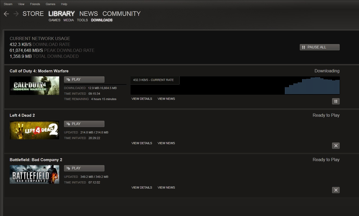Click the 12.9 MB / 6,664.5 MB value

[x=102, y=88]
